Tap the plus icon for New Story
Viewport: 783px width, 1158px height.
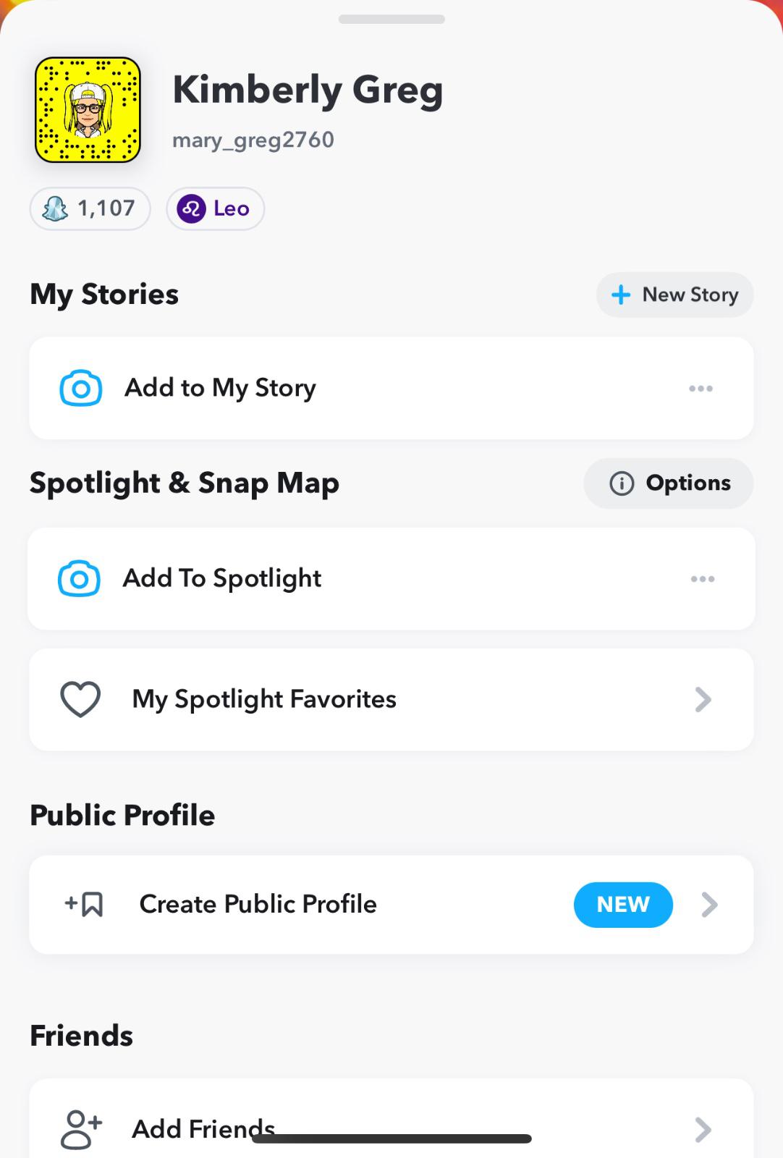pyautogui.click(x=620, y=295)
